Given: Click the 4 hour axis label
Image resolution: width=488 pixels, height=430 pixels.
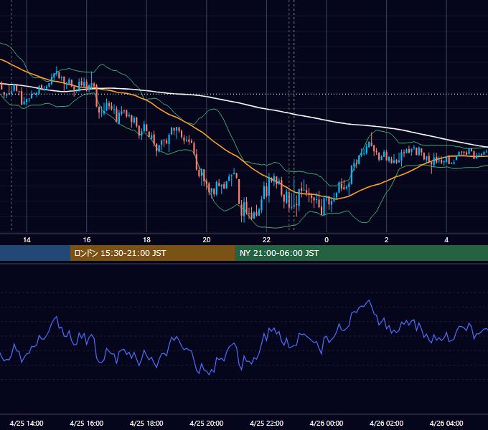Looking at the screenshot, I should pos(446,240).
